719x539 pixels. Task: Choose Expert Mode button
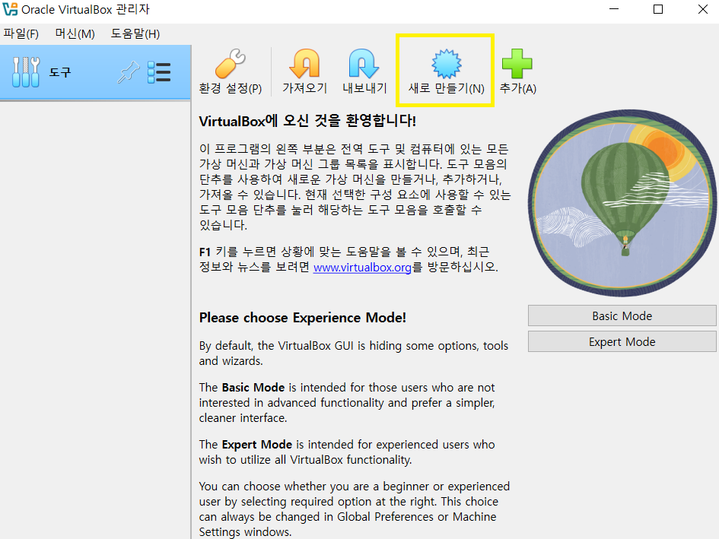coord(622,341)
